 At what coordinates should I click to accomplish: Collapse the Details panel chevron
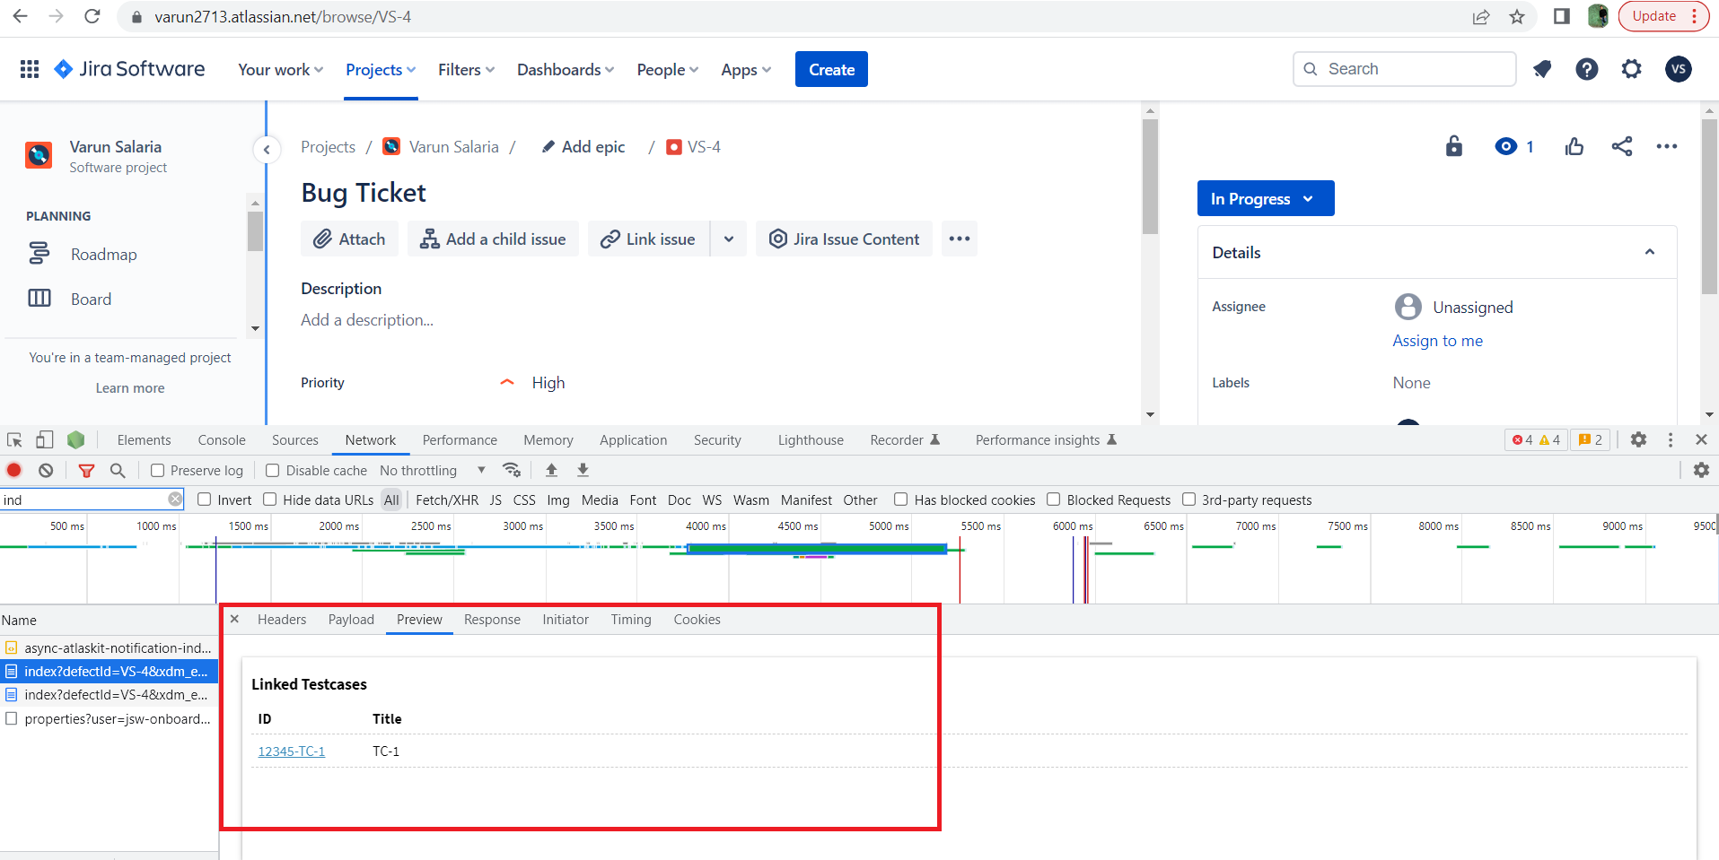pyautogui.click(x=1650, y=252)
